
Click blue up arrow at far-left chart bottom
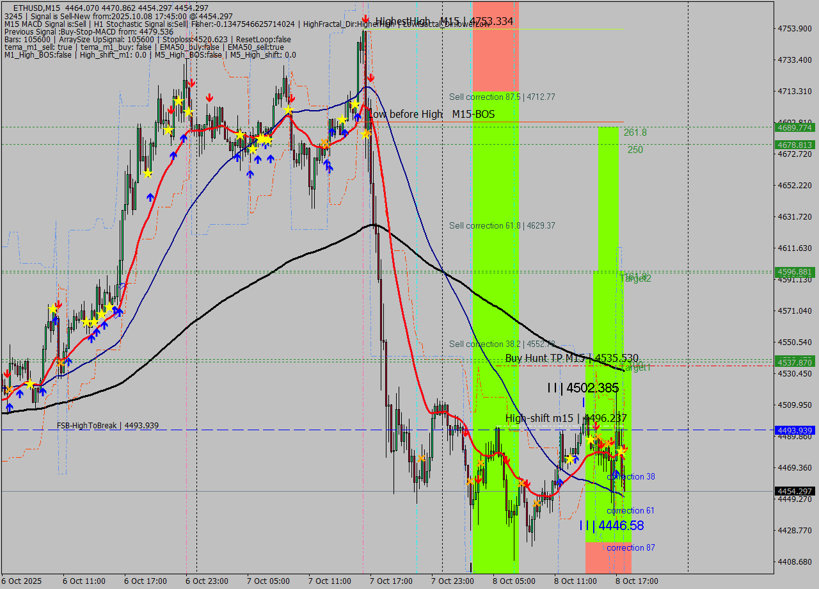tap(9, 407)
